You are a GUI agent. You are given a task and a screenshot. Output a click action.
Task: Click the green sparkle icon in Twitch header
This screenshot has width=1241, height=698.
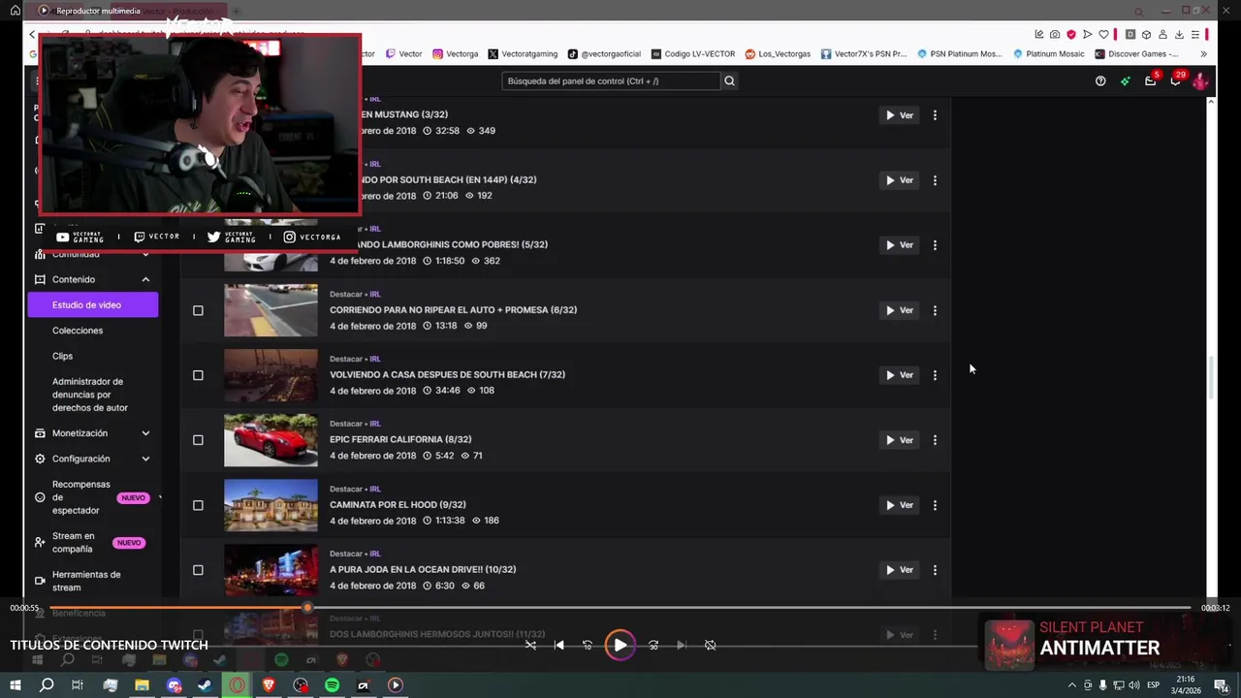coord(1125,81)
